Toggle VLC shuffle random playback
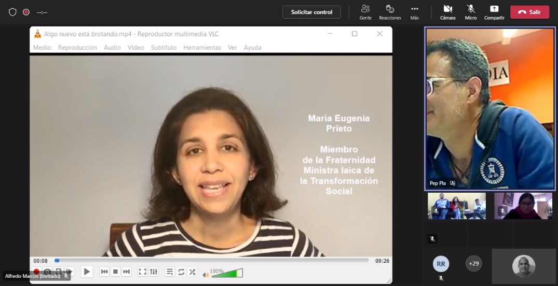Screen dimensions: 558x286 [192, 271]
